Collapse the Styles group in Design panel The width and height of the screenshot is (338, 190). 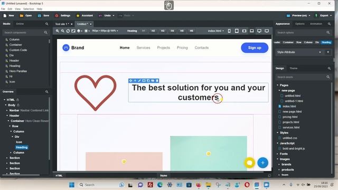pos(278,132)
